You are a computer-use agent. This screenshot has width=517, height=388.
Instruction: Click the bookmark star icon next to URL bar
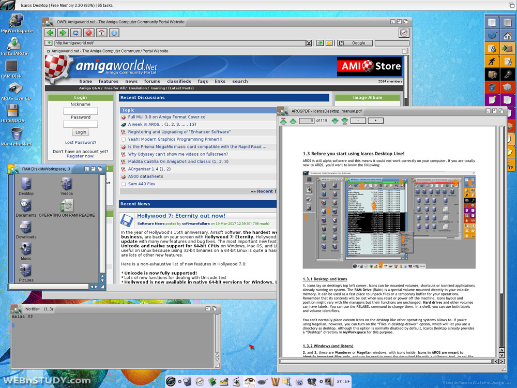[329, 43]
